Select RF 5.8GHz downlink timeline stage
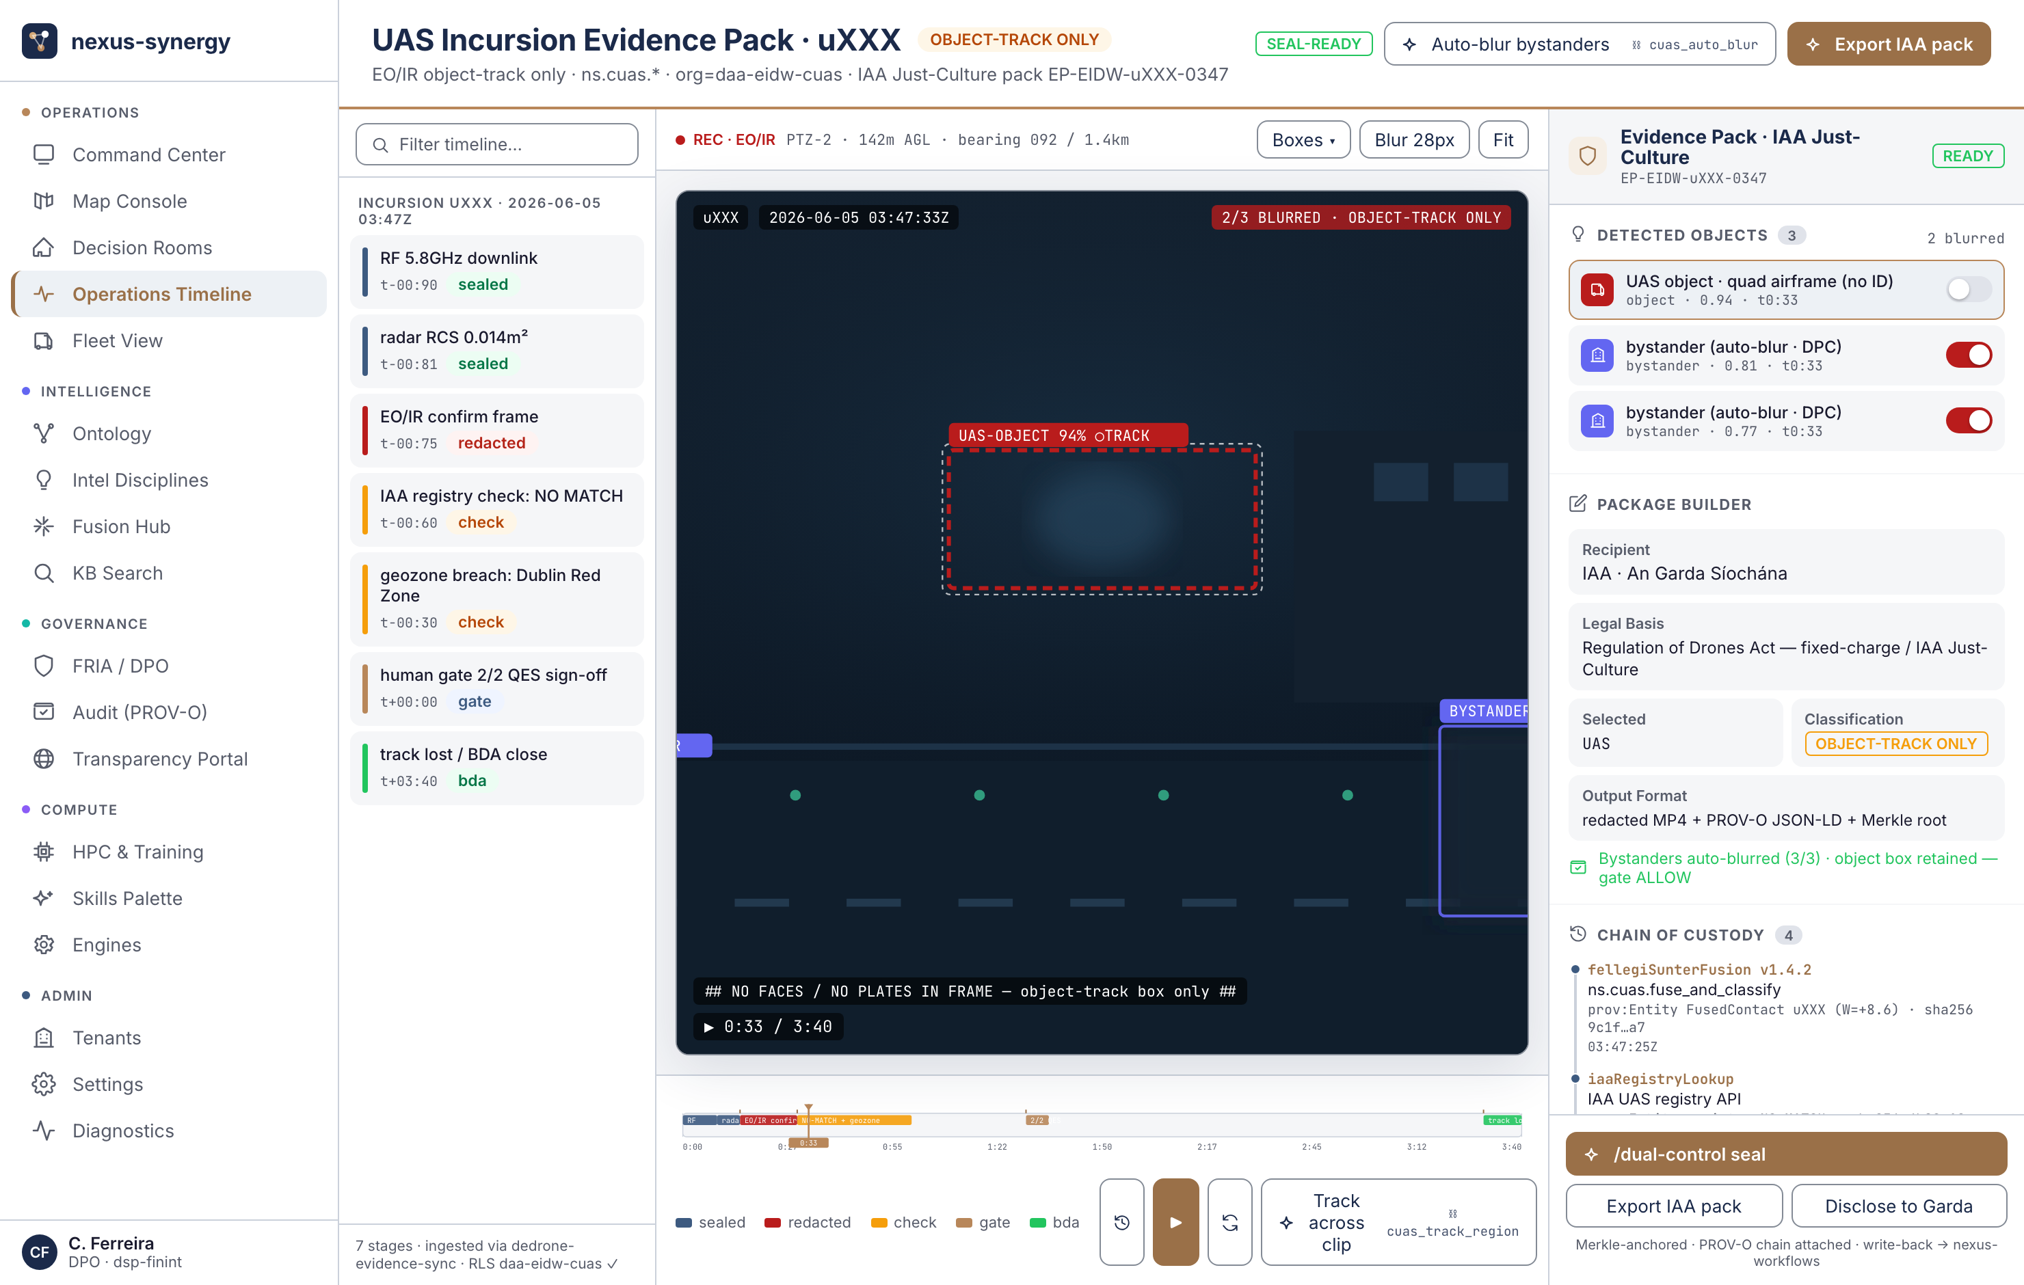2024x1285 pixels. click(496, 271)
